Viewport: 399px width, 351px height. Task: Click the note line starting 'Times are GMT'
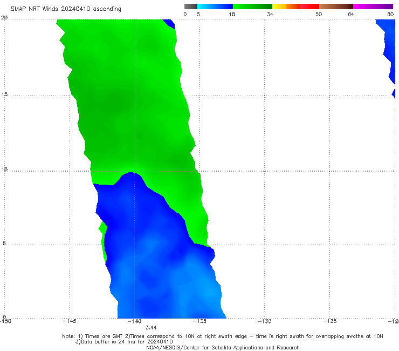tap(223, 336)
